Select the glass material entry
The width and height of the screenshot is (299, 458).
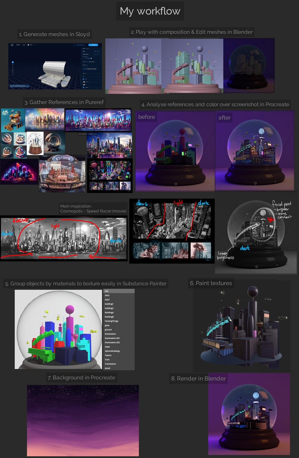tap(119, 325)
